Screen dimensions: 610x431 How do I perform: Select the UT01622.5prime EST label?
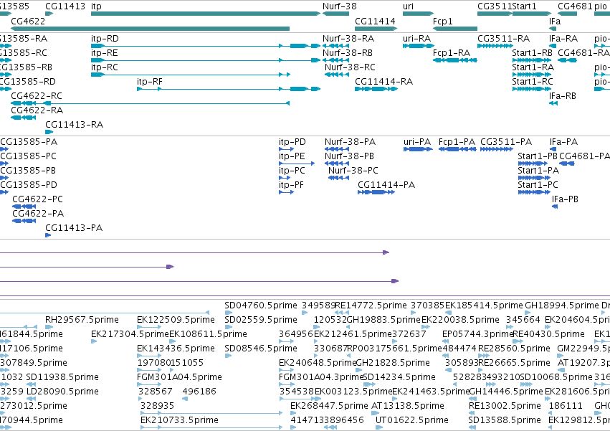pyautogui.click(x=412, y=420)
